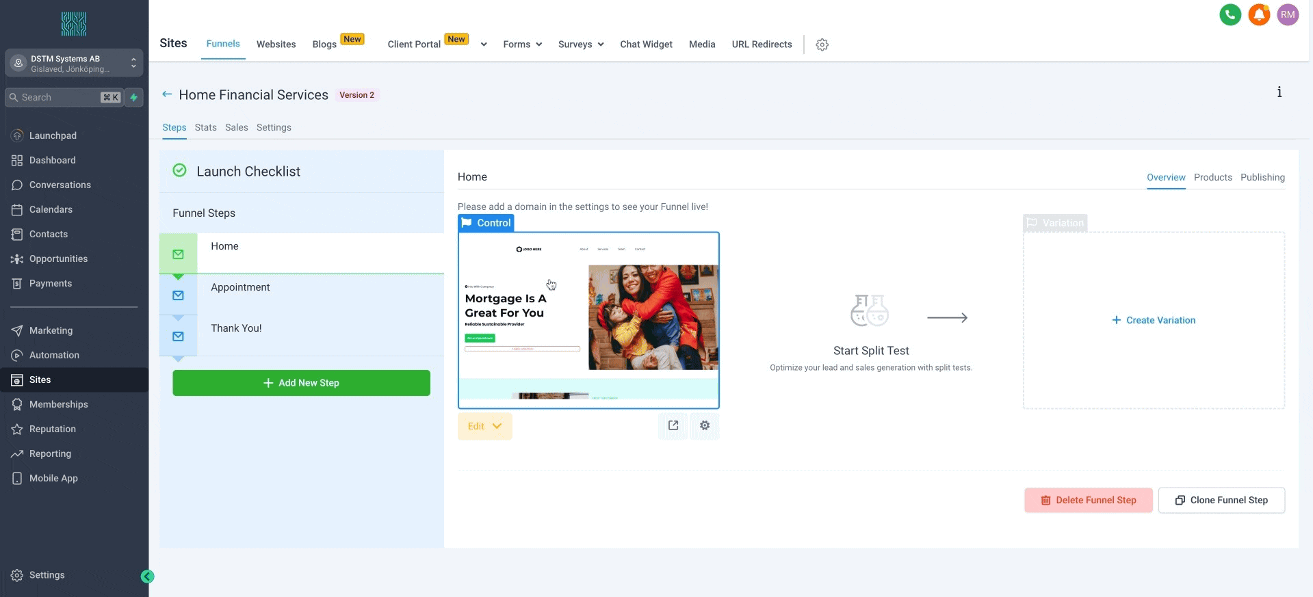Expand the Forms dropdown
The image size is (1313, 597).
[523, 44]
